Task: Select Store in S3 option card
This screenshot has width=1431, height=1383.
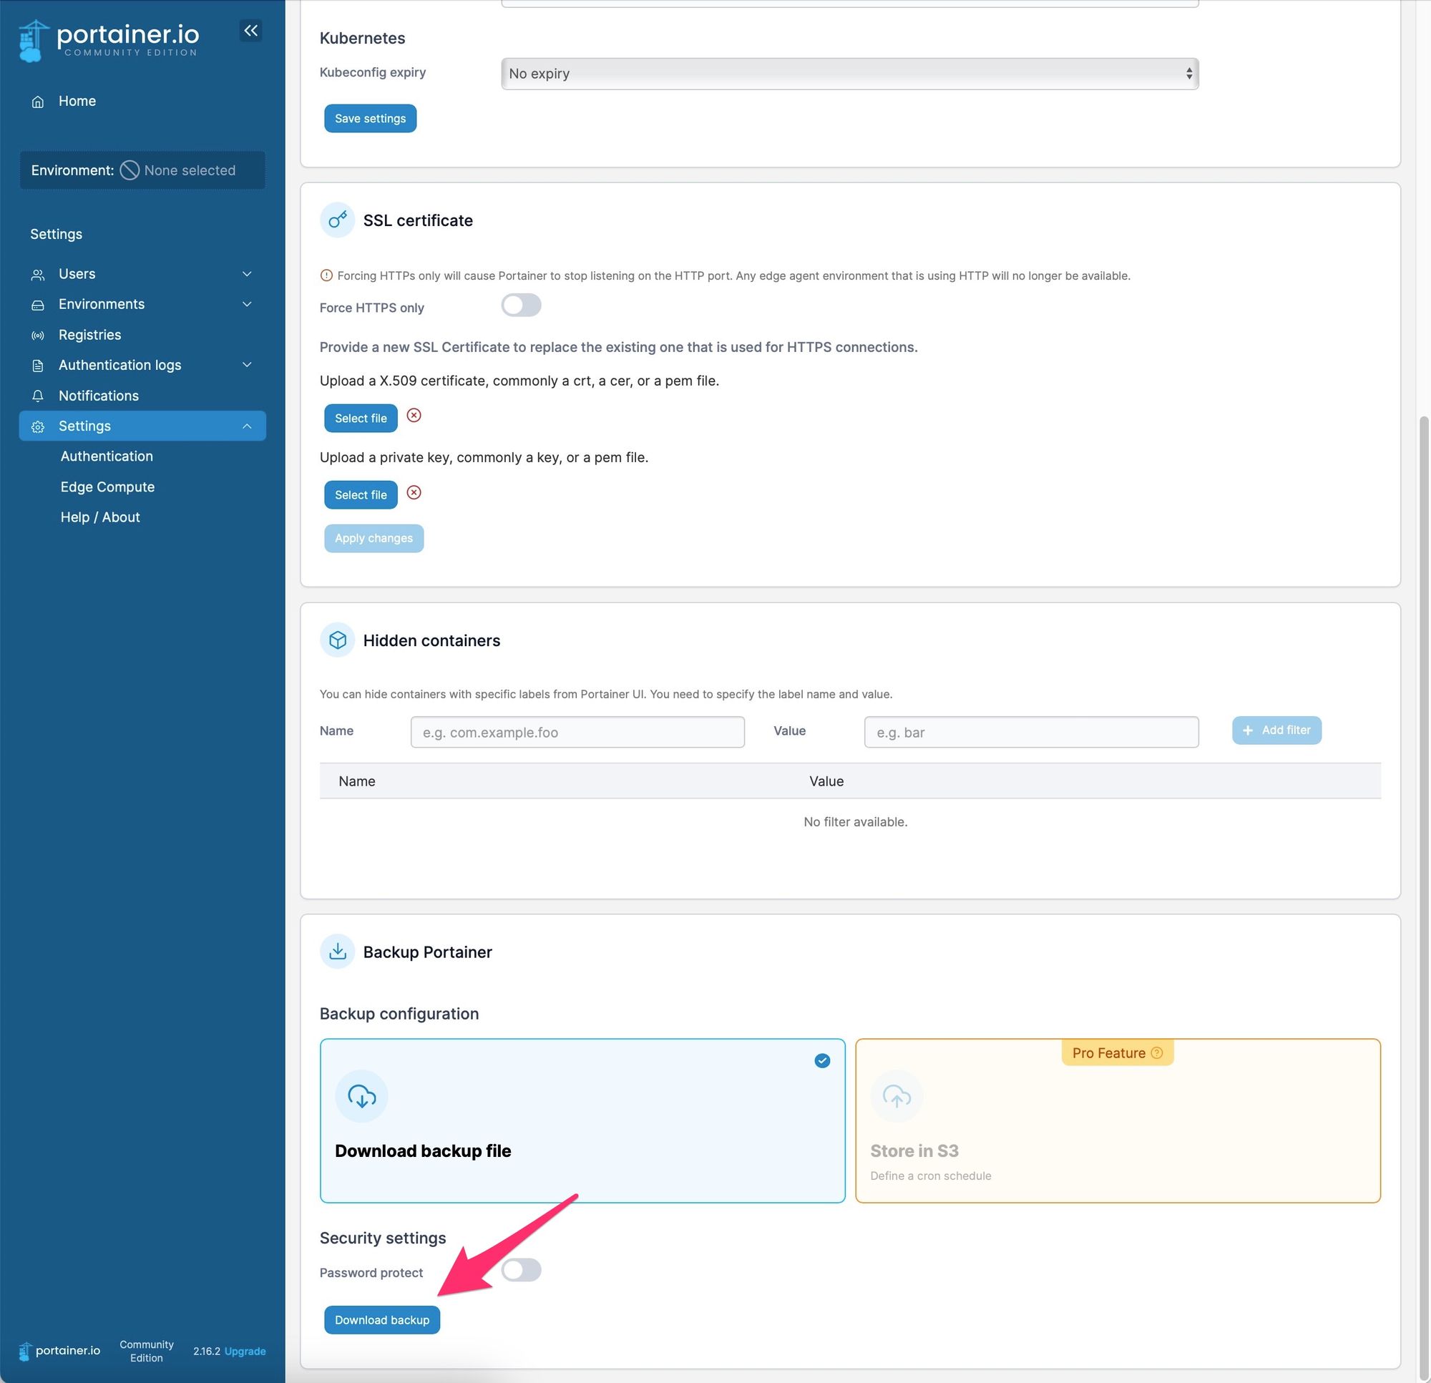Action: 1118,1120
